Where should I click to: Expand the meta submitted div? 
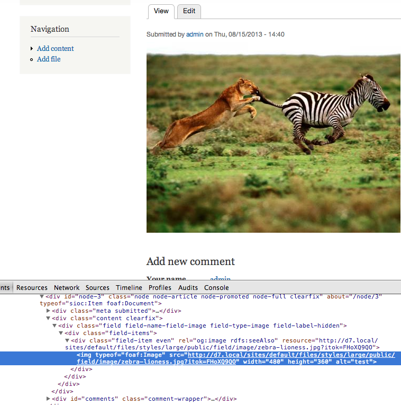[48, 311]
